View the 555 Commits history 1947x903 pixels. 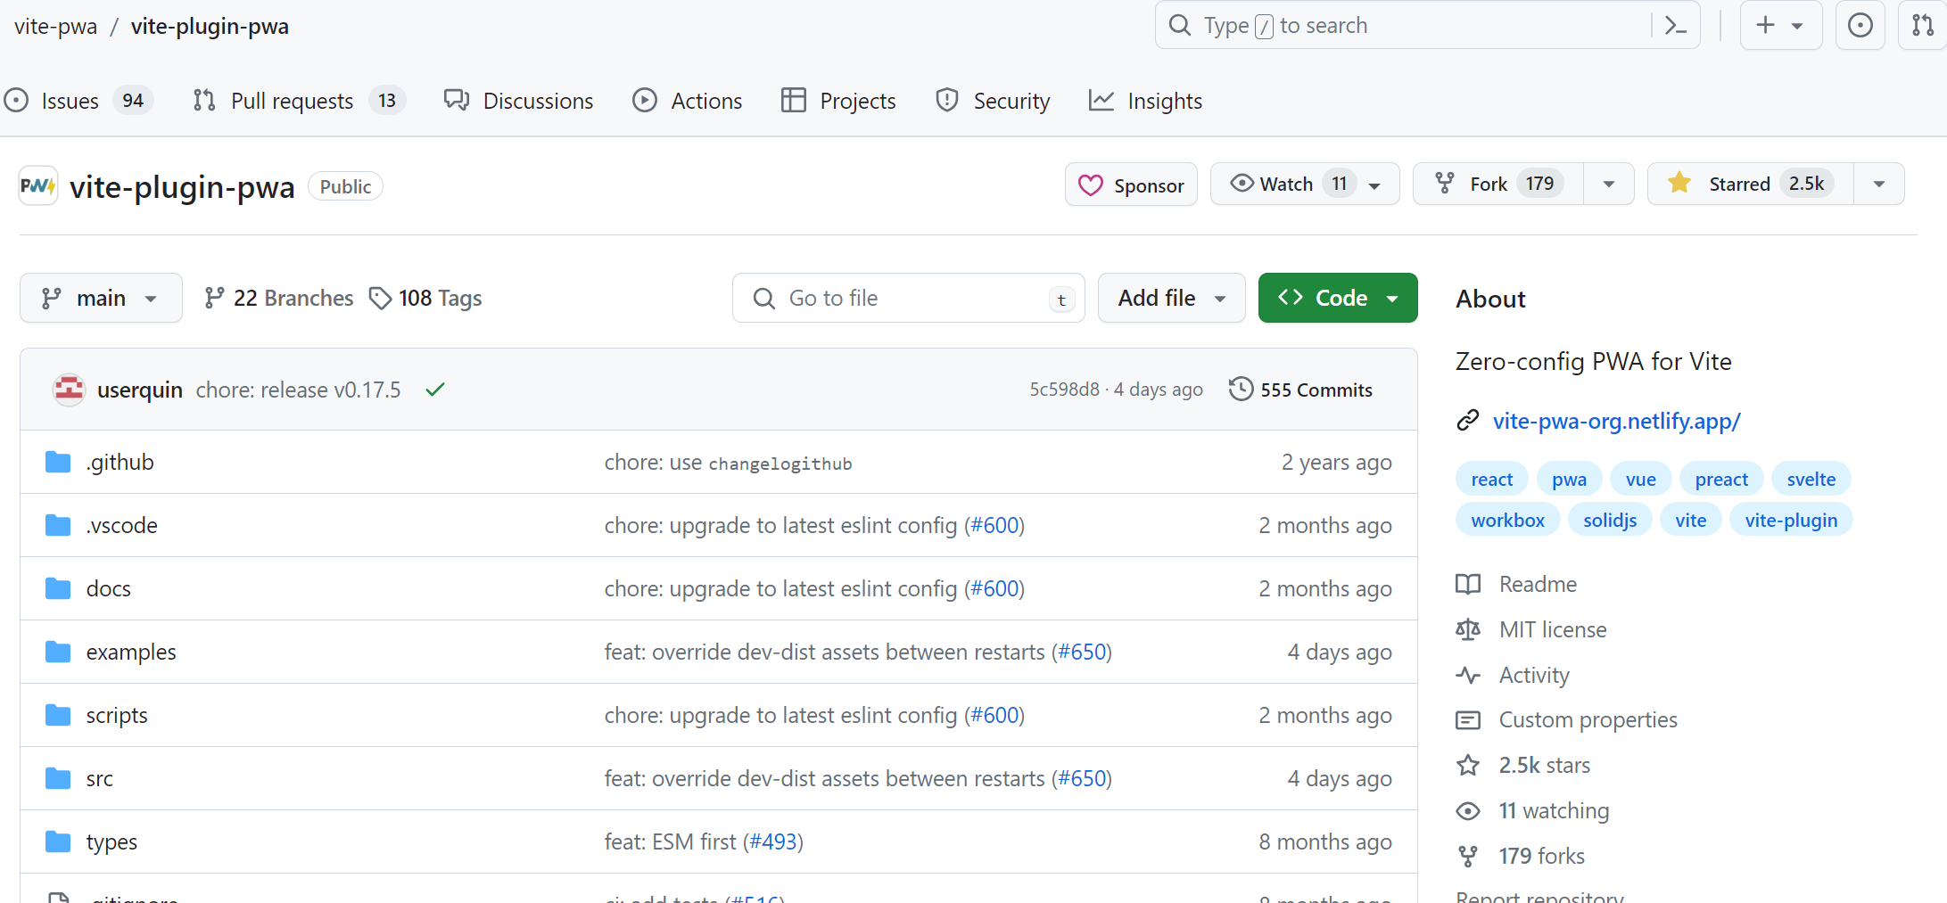1300,390
